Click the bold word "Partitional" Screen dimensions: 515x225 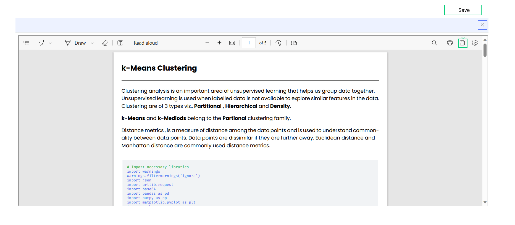click(x=208, y=106)
